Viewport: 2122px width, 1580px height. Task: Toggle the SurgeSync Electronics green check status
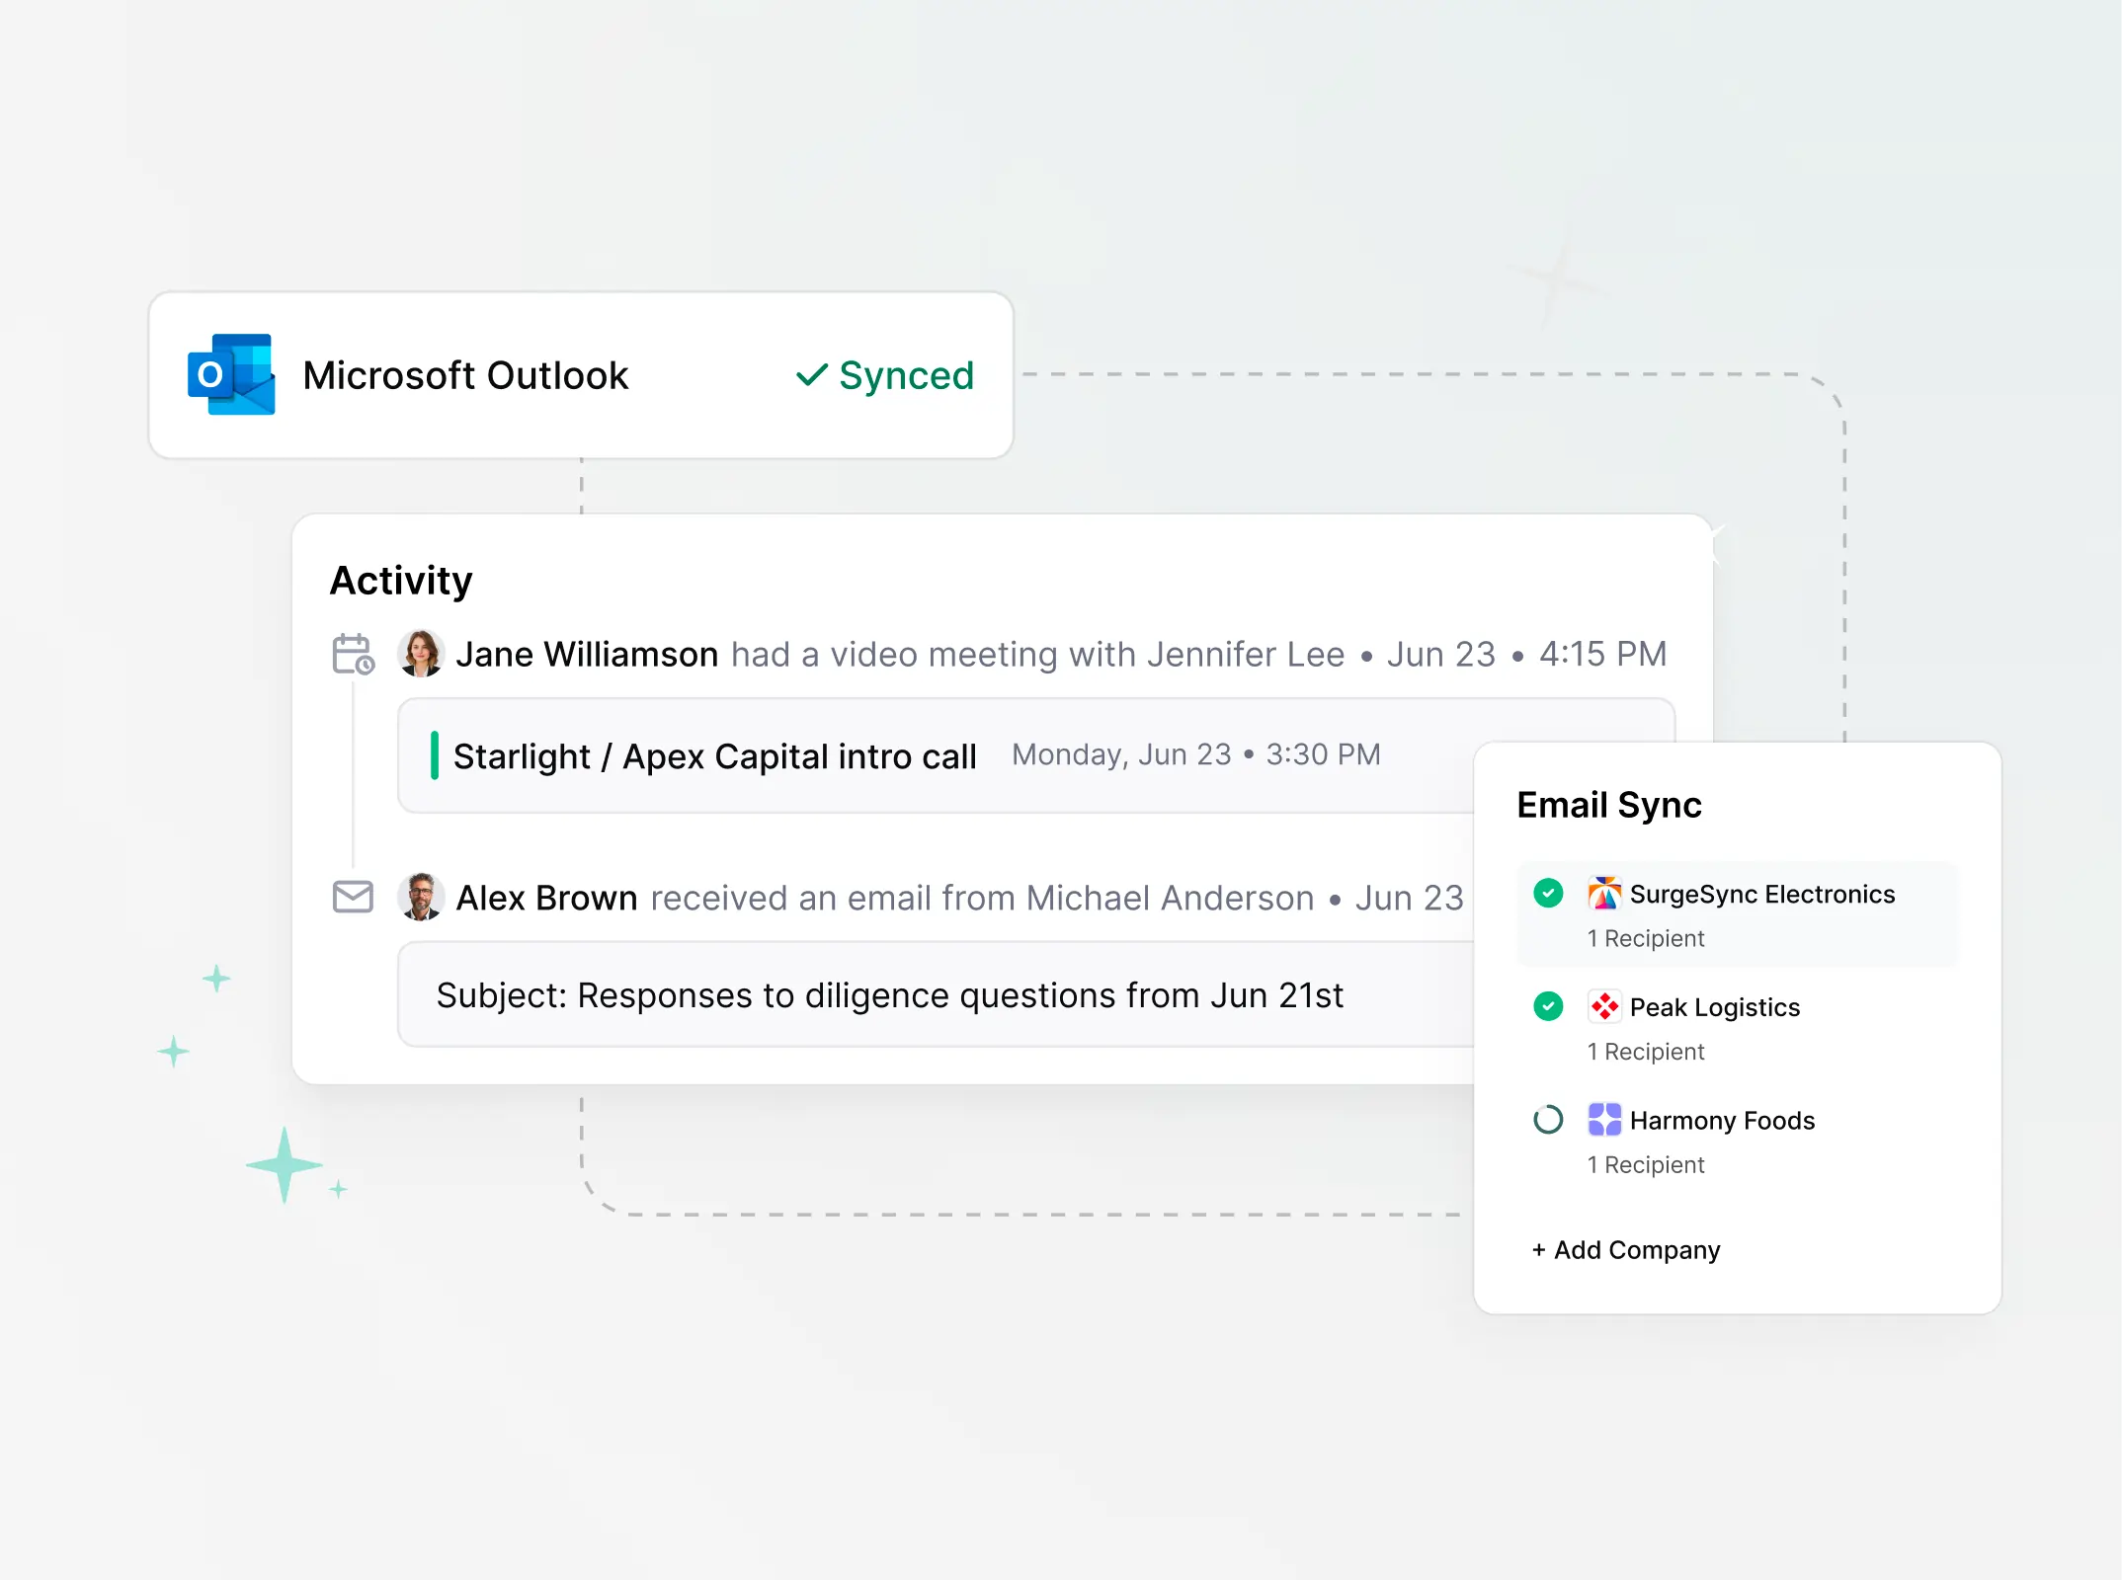(x=1548, y=894)
